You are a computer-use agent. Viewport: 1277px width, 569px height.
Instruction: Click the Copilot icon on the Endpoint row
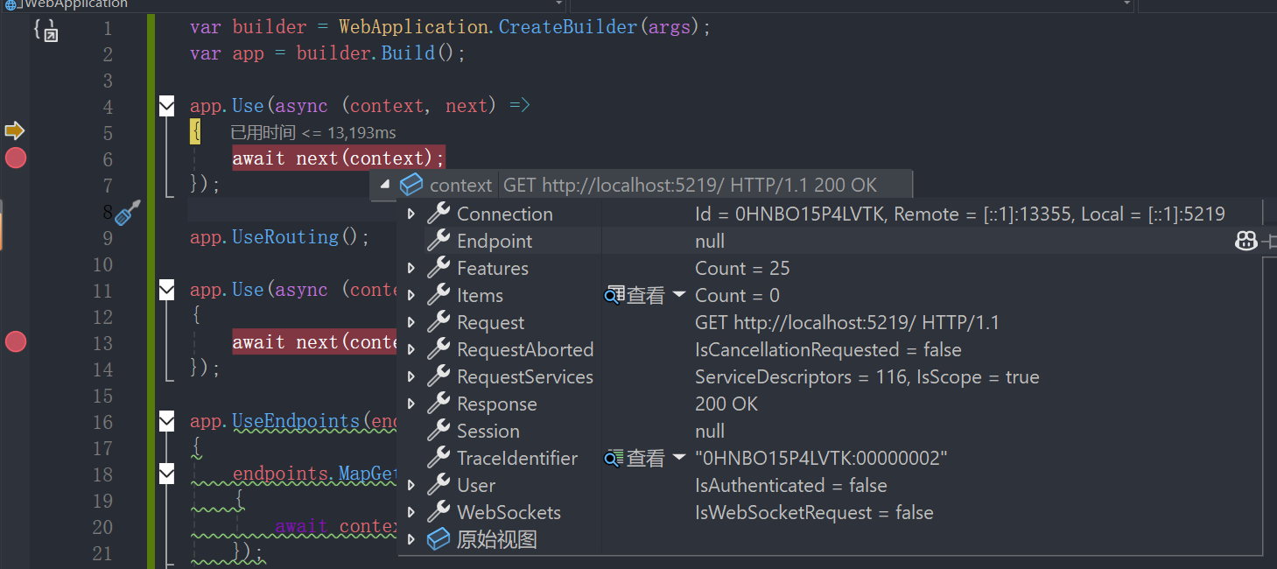tap(1245, 242)
